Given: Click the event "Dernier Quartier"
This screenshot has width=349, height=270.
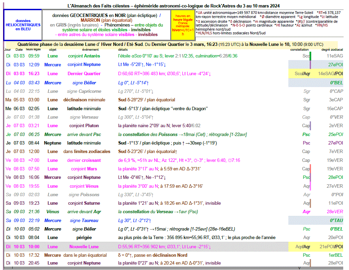Looking at the screenshot, I should tap(84, 73).
